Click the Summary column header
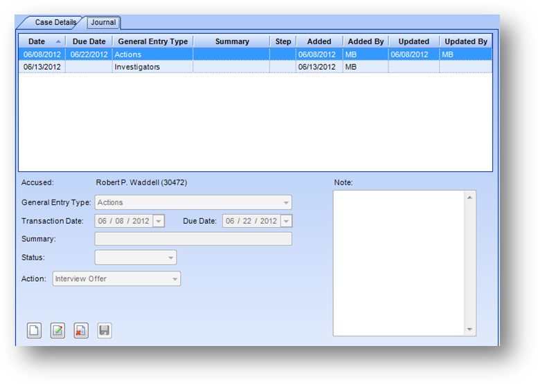 232,41
